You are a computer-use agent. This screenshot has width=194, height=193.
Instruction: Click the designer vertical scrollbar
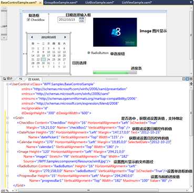pyautogui.click(x=191, y=35)
